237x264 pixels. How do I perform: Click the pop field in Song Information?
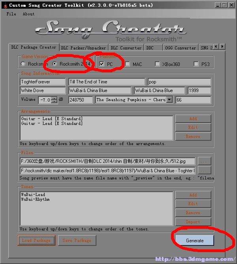click(x=179, y=82)
